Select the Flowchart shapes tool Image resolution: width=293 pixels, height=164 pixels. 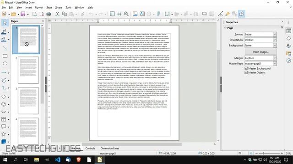4,119
